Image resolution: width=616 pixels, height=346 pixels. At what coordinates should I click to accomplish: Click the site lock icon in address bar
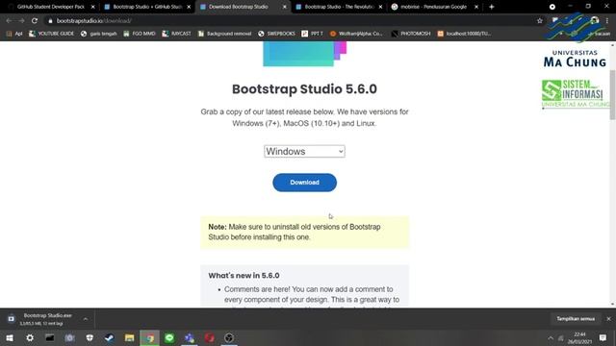50,21
